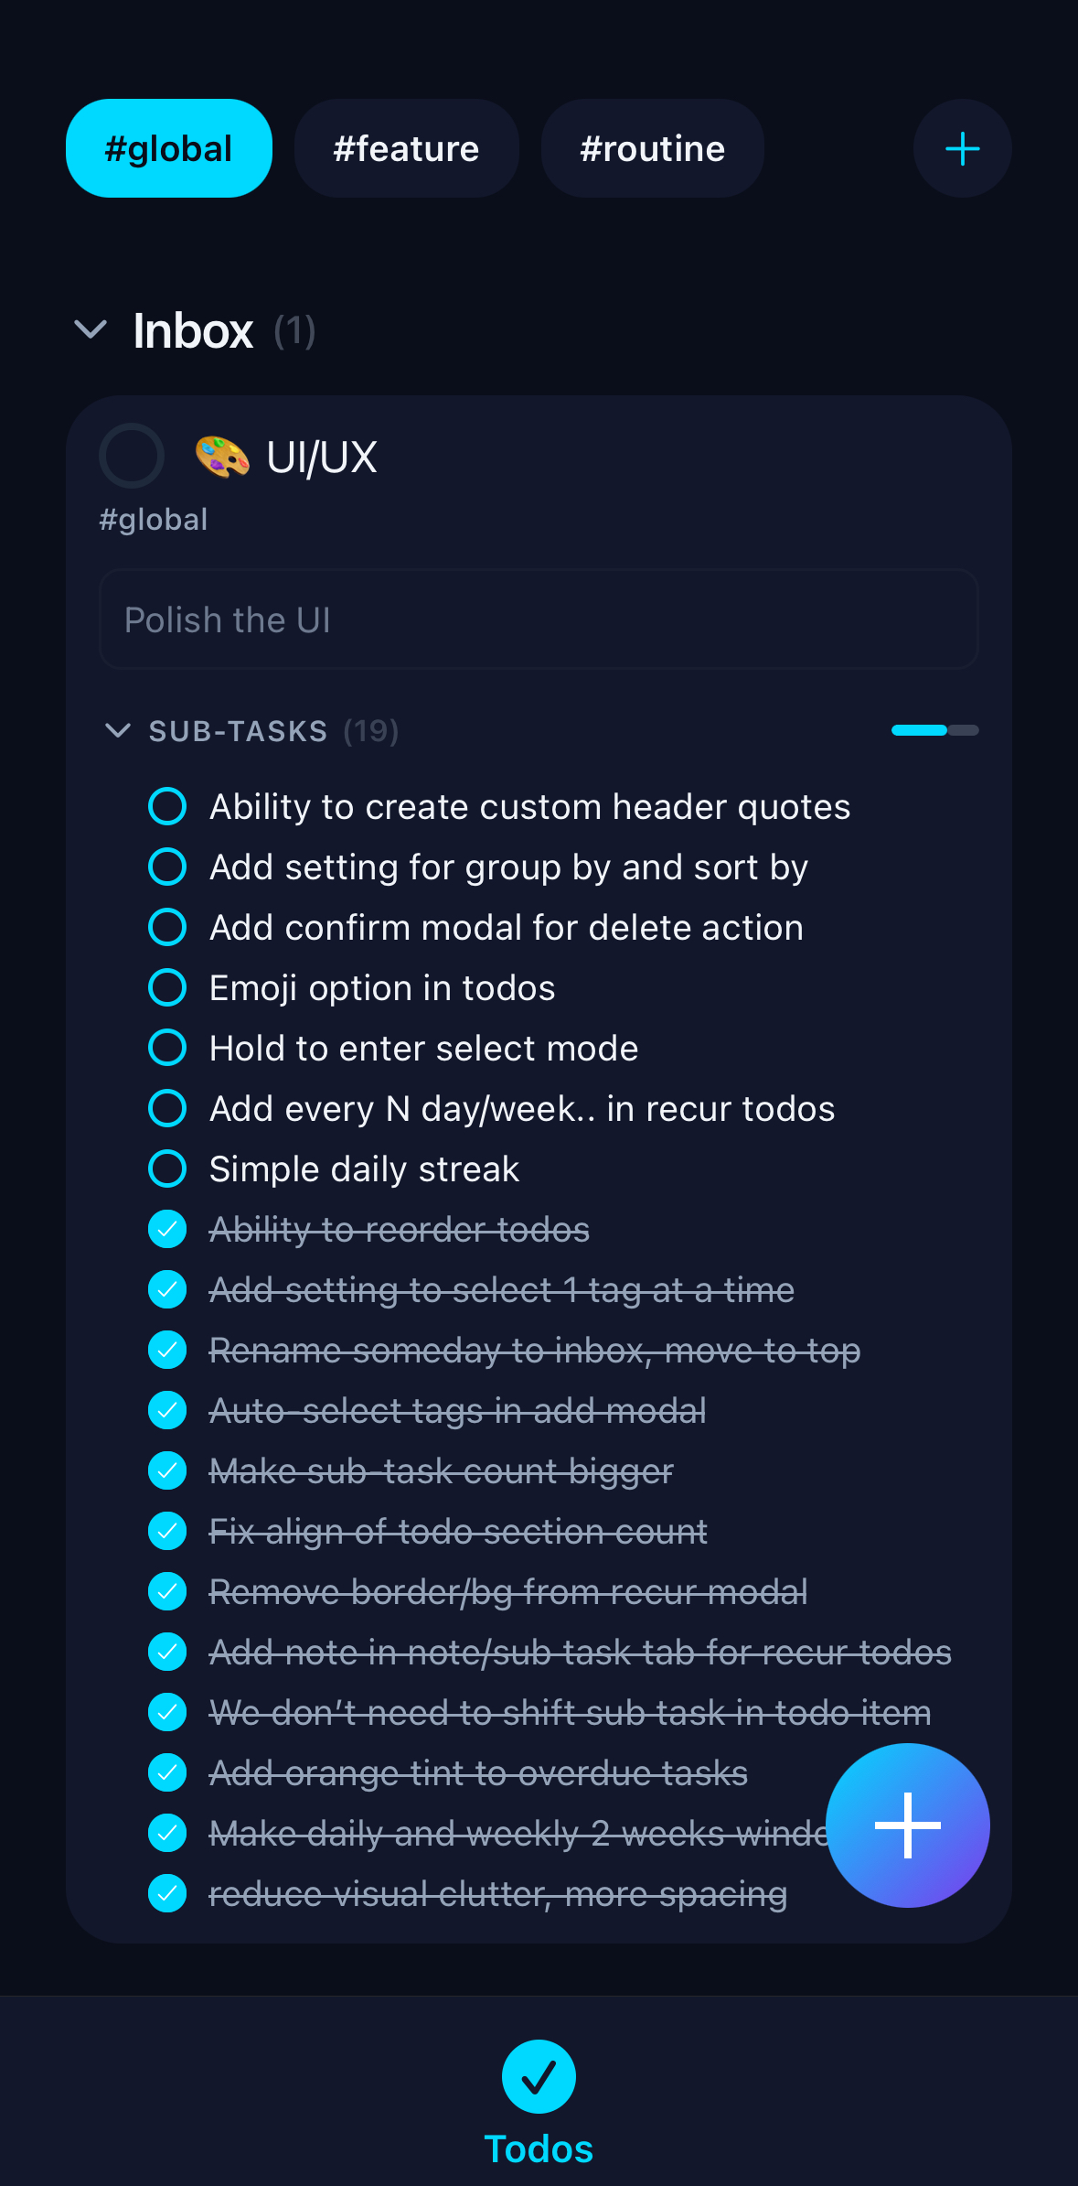Tap the floating add todo button
1078x2186 pixels.
click(907, 1825)
